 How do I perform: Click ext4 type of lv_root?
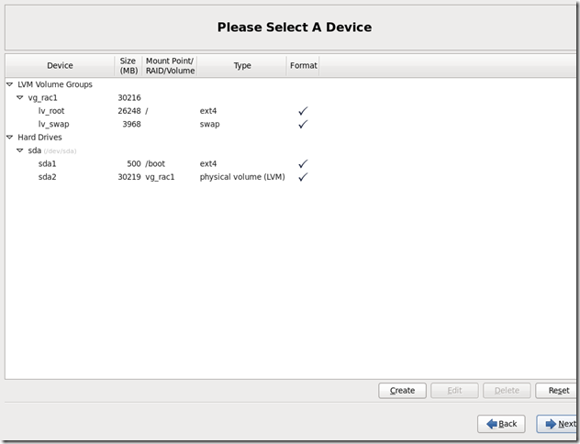[208, 111]
